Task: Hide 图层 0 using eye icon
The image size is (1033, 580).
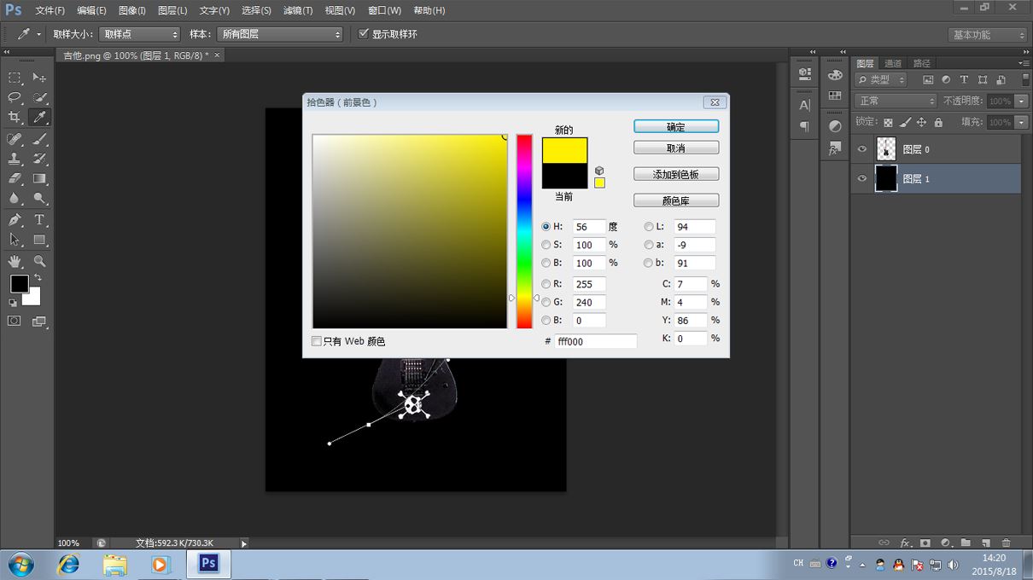Action: (862, 149)
